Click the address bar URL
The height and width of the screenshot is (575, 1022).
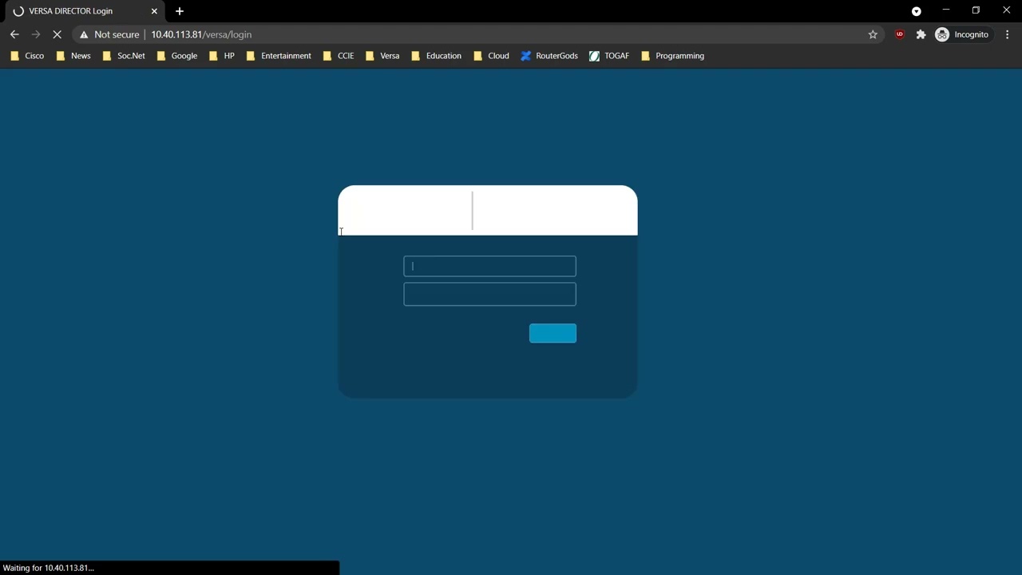201,34
